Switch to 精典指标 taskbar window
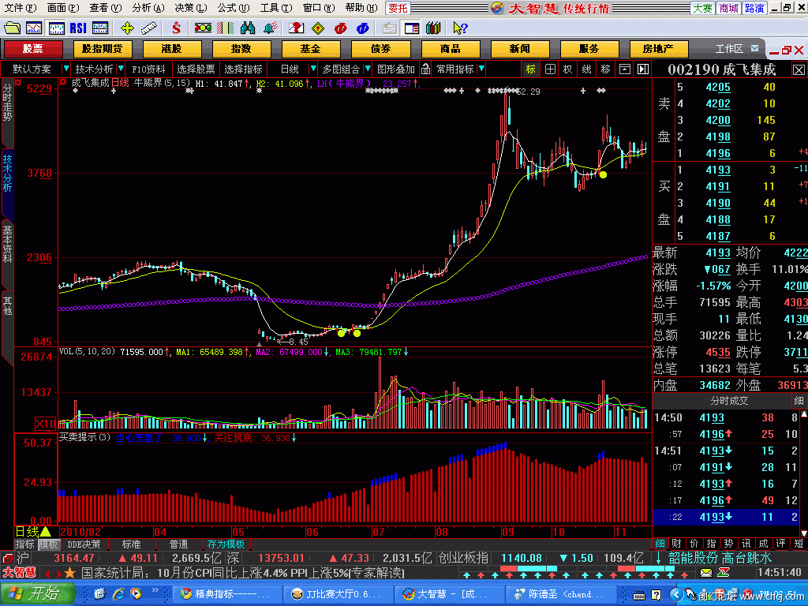The width and height of the screenshot is (808, 606). pos(226,594)
